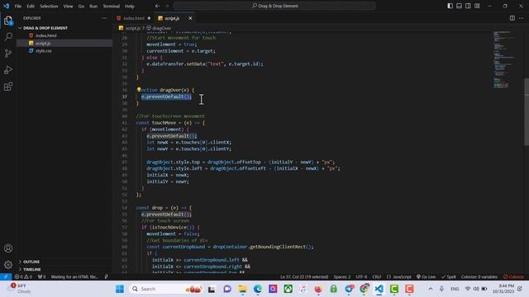Open the Source Control view
Screen dimensions: 529x297
click(8, 53)
